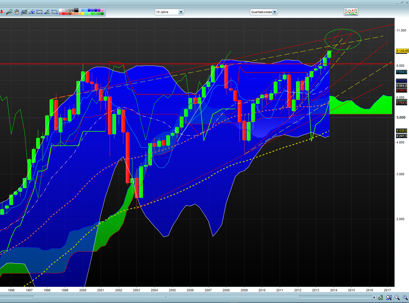Choose the rectangle drawing tool
The image size is (409, 303).
tap(39, 12)
